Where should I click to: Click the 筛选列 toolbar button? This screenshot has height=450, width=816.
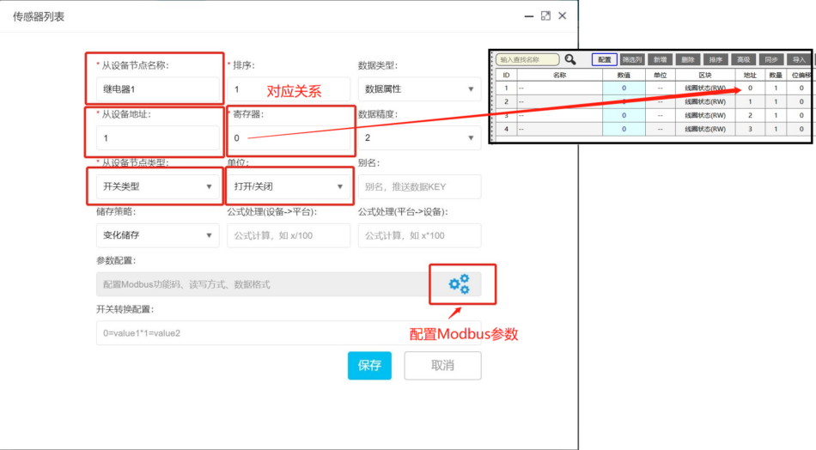(x=632, y=60)
